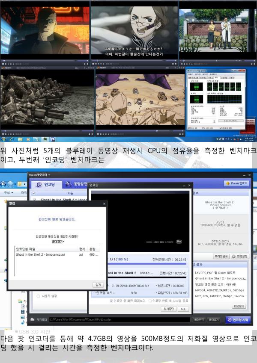Select Ghost in the Shell 2 - Innocenco.avi row
This screenshot has width=257, height=363.
[57, 254]
